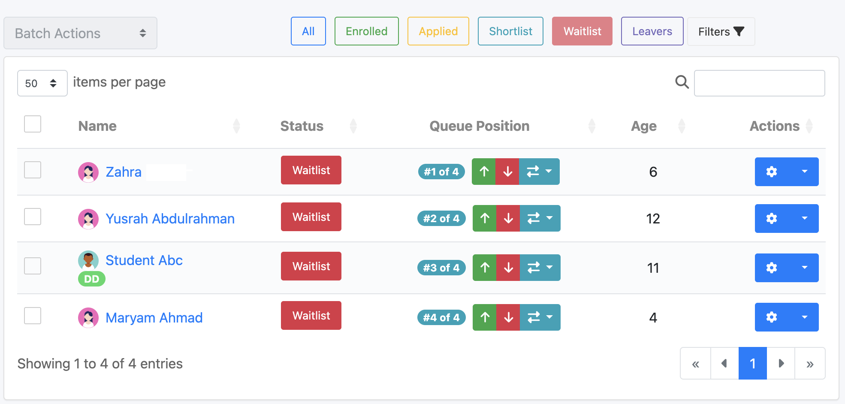
Task: Open gear settings for Zahra's row
Action: [772, 172]
